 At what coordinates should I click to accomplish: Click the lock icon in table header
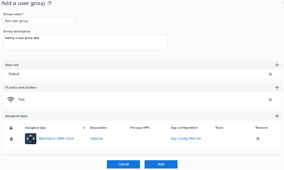(x=11, y=128)
